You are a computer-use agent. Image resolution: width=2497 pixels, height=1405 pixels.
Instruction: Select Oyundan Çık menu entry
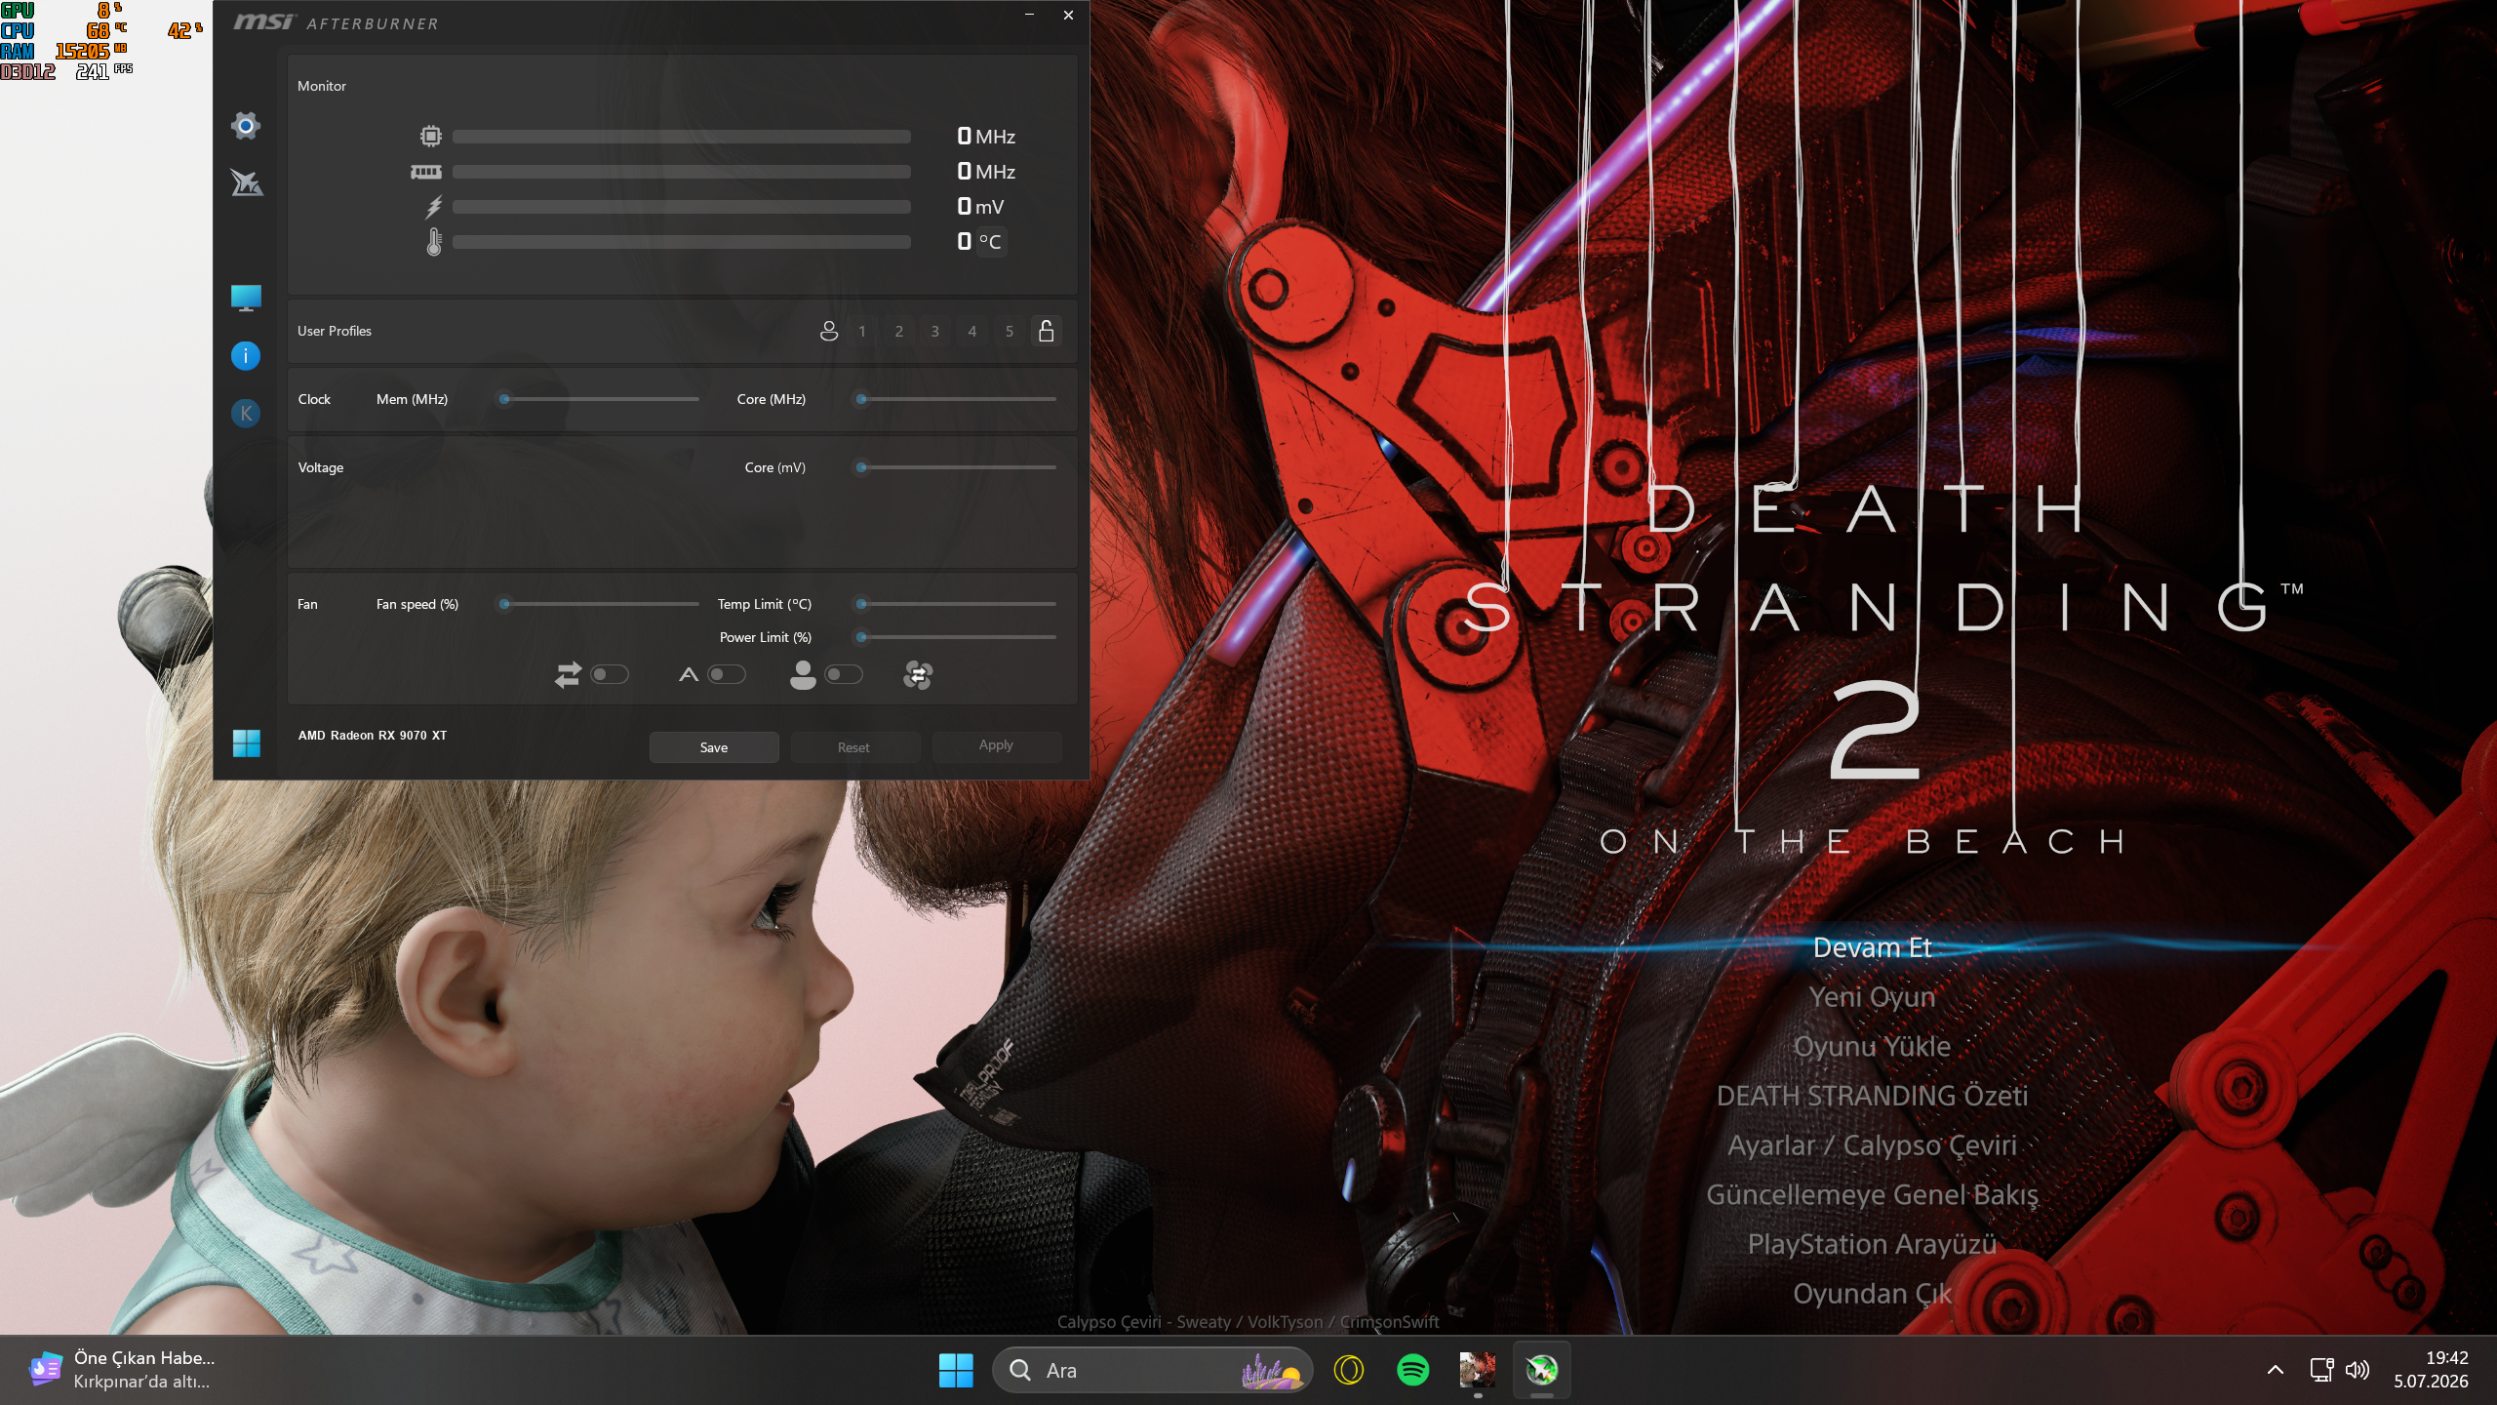1872,1294
